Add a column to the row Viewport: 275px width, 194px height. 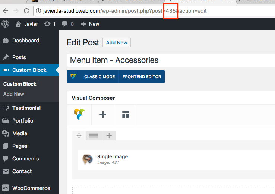click(109, 136)
